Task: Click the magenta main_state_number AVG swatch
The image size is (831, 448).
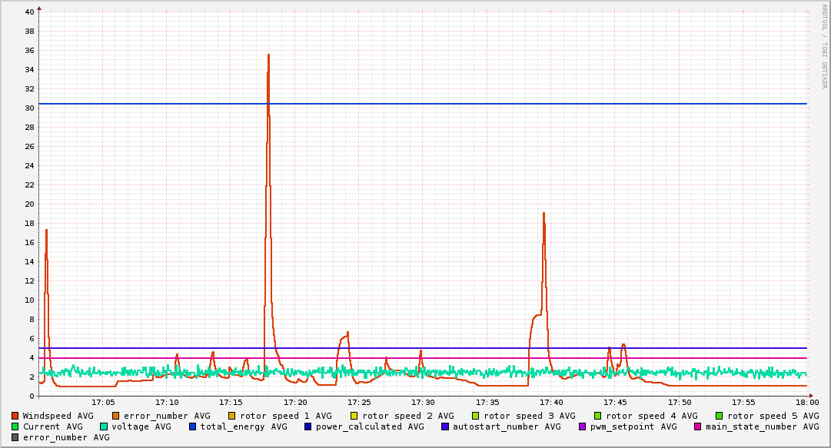Action: tap(698, 426)
